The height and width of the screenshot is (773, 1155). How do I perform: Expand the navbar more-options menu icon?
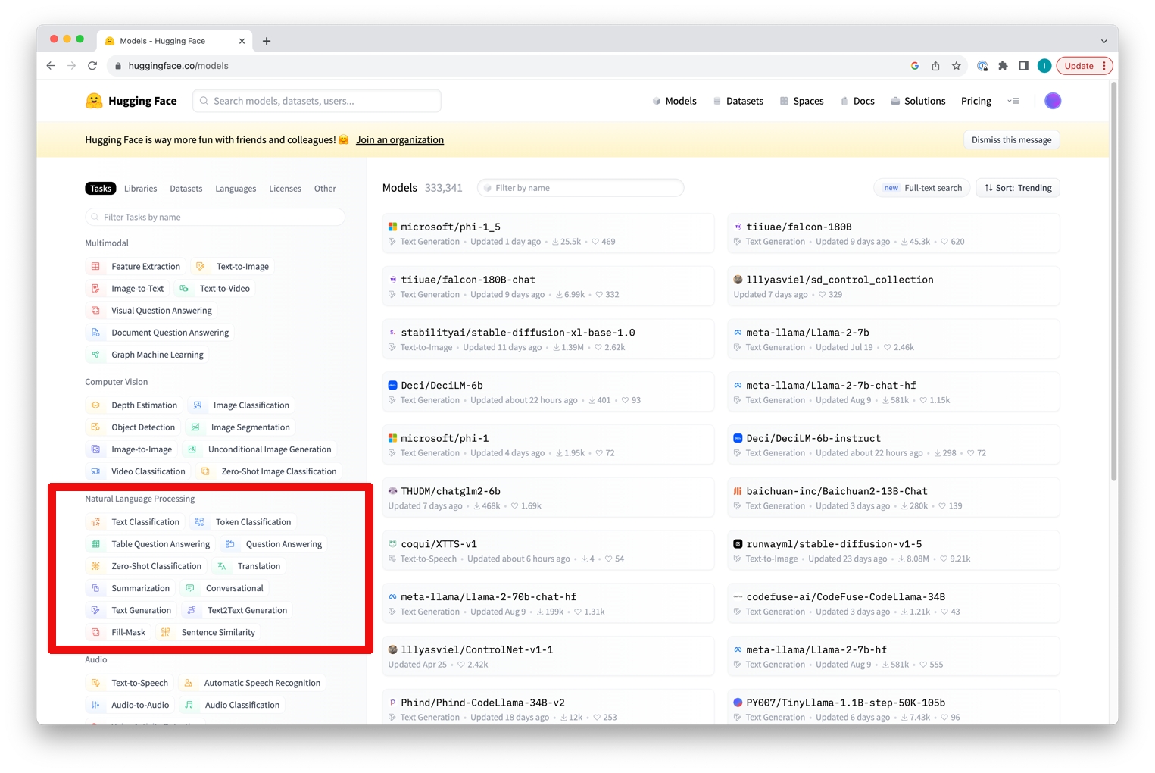point(1013,101)
